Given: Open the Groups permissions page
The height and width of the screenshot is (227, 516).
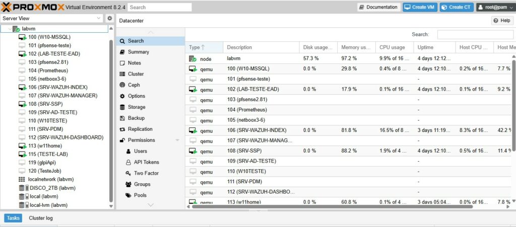Looking at the screenshot, I should pos(142,184).
